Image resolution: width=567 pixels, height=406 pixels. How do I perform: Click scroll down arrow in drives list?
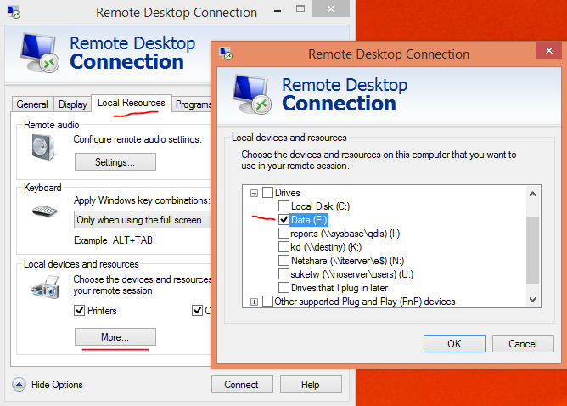532,299
